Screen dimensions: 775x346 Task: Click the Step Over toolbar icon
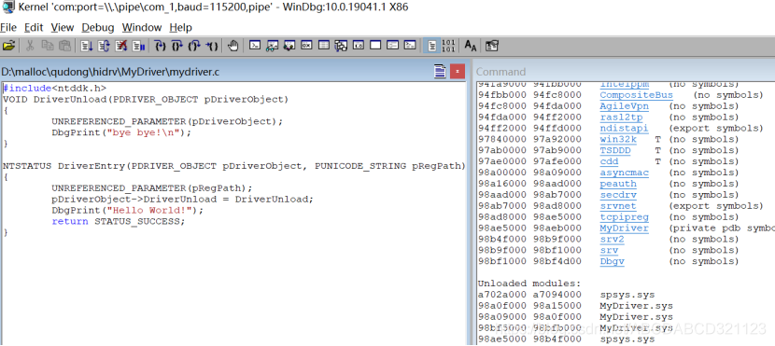[177, 46]
